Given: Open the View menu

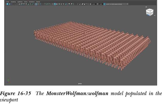Looking at the screenshot, I should click(x=7, y=2).
